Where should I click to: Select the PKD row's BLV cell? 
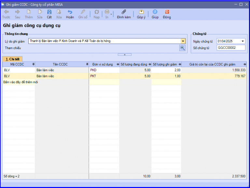19,70
